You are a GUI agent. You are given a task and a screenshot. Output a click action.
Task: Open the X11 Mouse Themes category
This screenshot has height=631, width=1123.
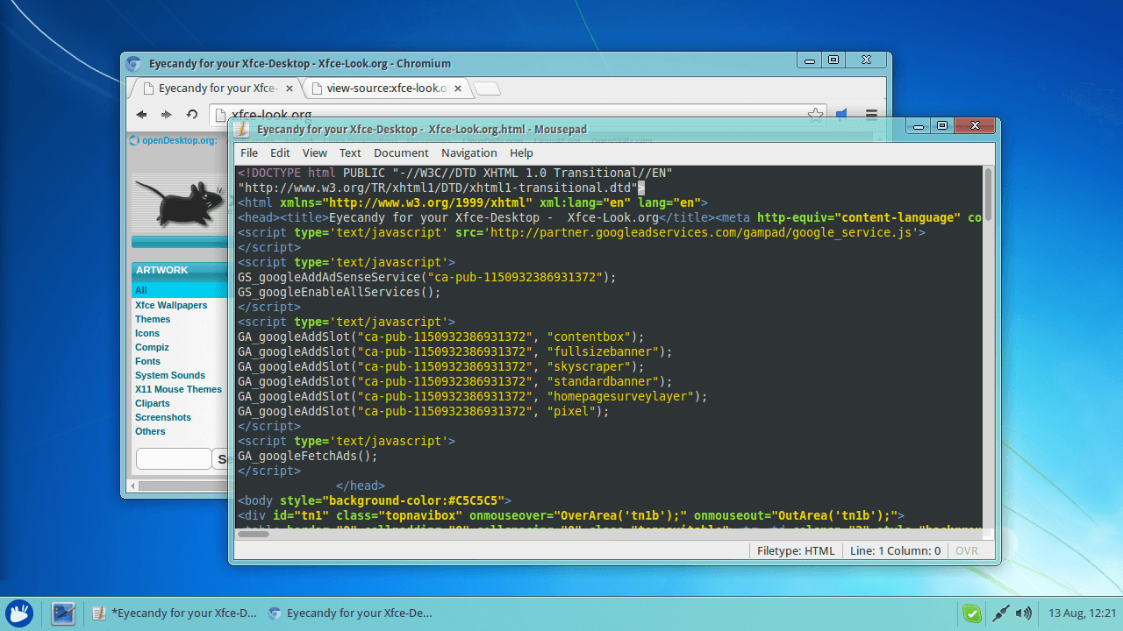tap(178, 389)
